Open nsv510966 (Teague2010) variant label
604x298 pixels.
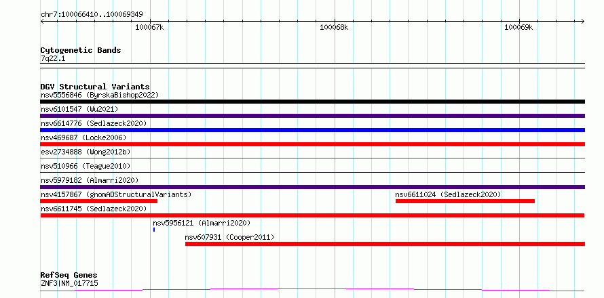(86, 166)
